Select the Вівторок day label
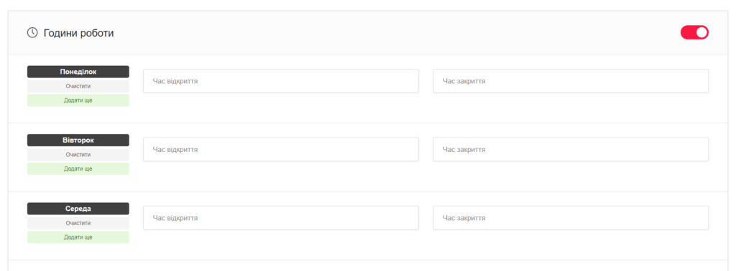Screen dimensions: 736x271 pos(78,140)
